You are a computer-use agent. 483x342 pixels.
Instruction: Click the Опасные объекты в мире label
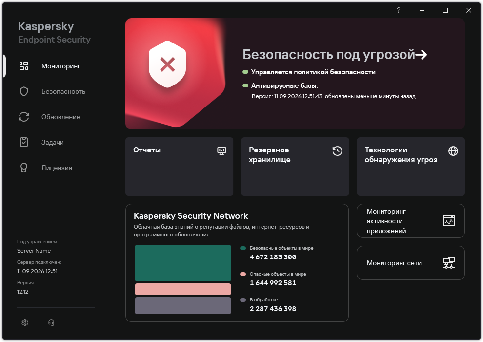278,274
